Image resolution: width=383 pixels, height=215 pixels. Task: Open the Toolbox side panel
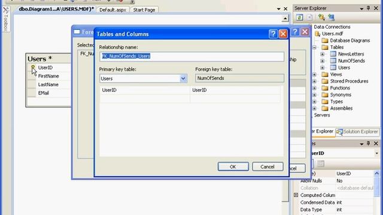coord(6,20)
